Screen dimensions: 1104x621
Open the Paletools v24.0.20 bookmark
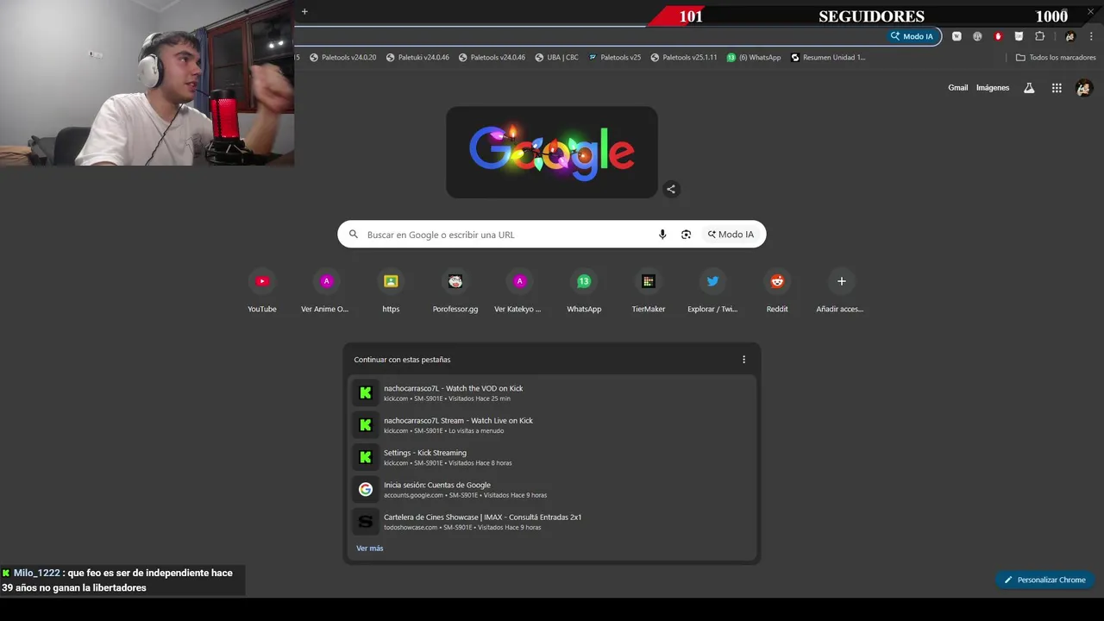(x=342, y=58)
